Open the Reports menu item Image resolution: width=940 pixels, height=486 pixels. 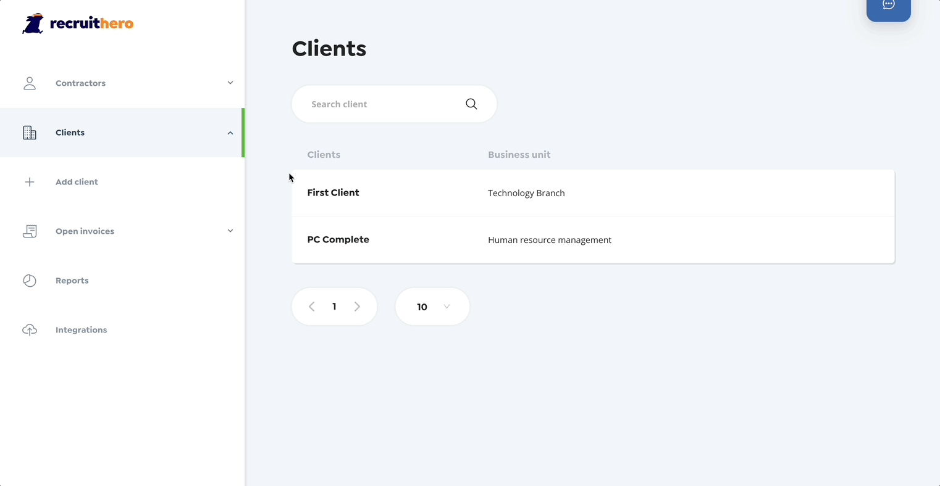click(72, 281)
